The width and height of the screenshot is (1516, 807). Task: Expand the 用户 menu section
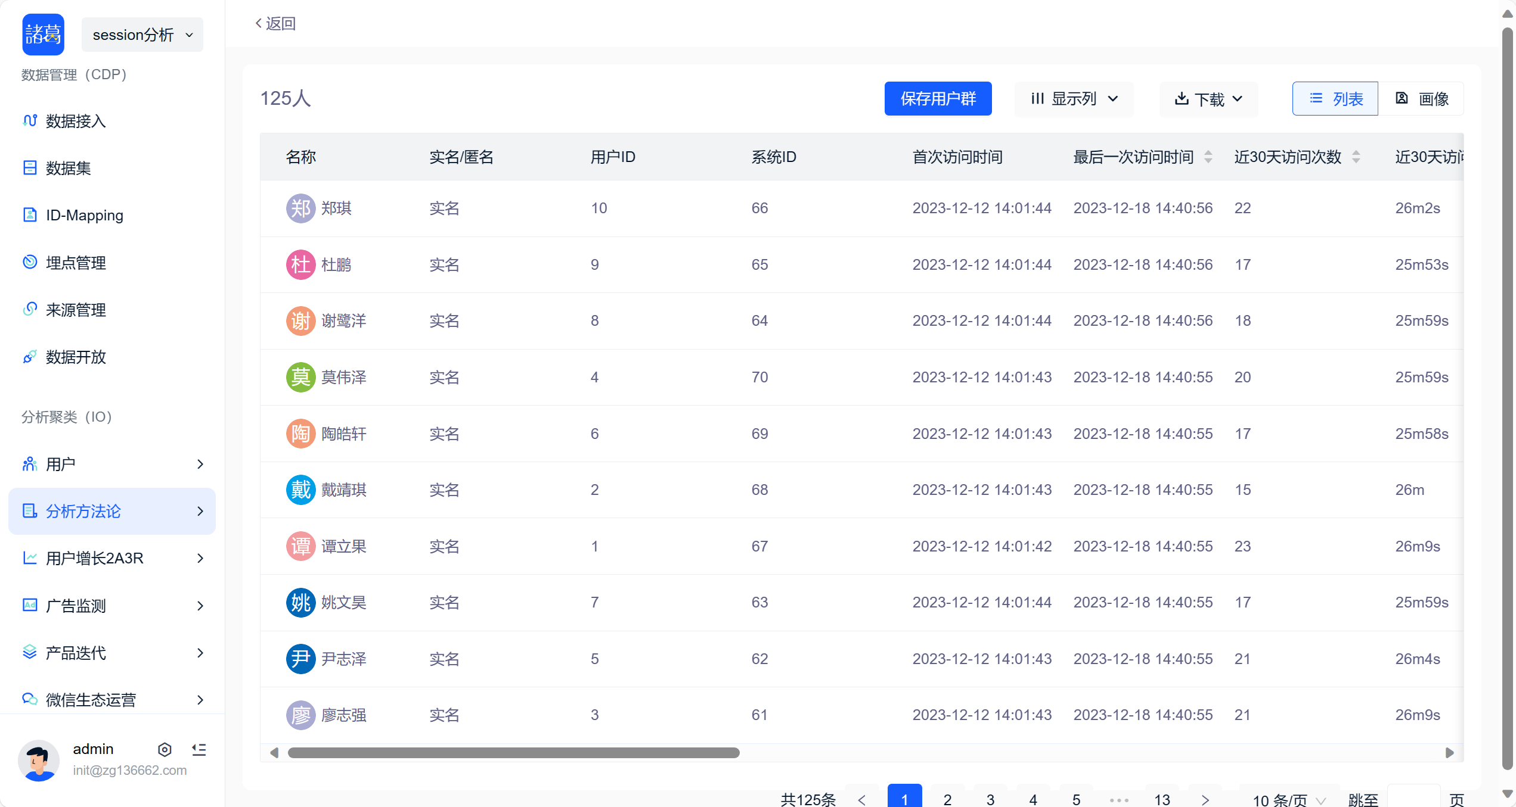[x=60, y=464]
